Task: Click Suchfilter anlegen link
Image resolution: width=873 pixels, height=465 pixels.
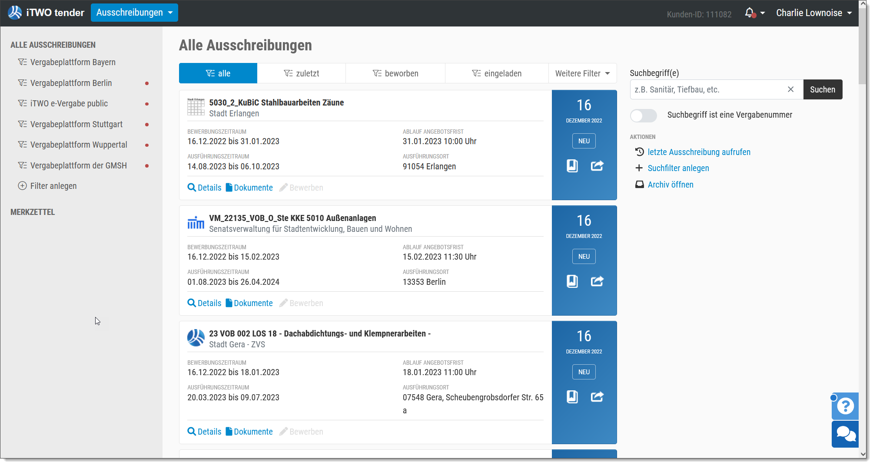Action: [x=678, y=168]
